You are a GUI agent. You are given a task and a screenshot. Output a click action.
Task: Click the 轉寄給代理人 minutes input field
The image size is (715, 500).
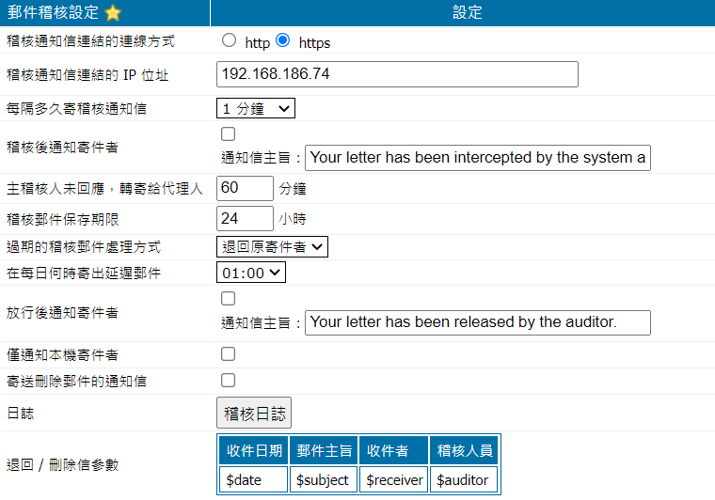(x=245, y=188)
